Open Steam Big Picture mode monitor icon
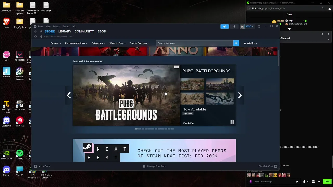This screenshot has width=333, height=187. point(259,26)
